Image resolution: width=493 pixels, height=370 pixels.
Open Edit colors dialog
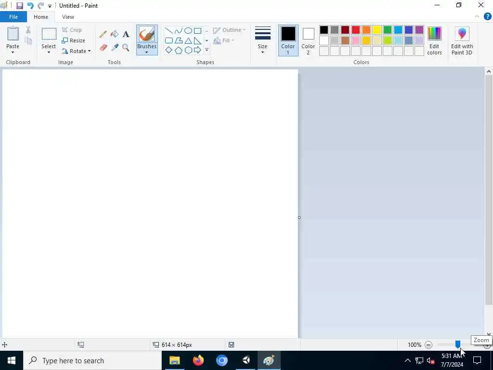point(435,41)
